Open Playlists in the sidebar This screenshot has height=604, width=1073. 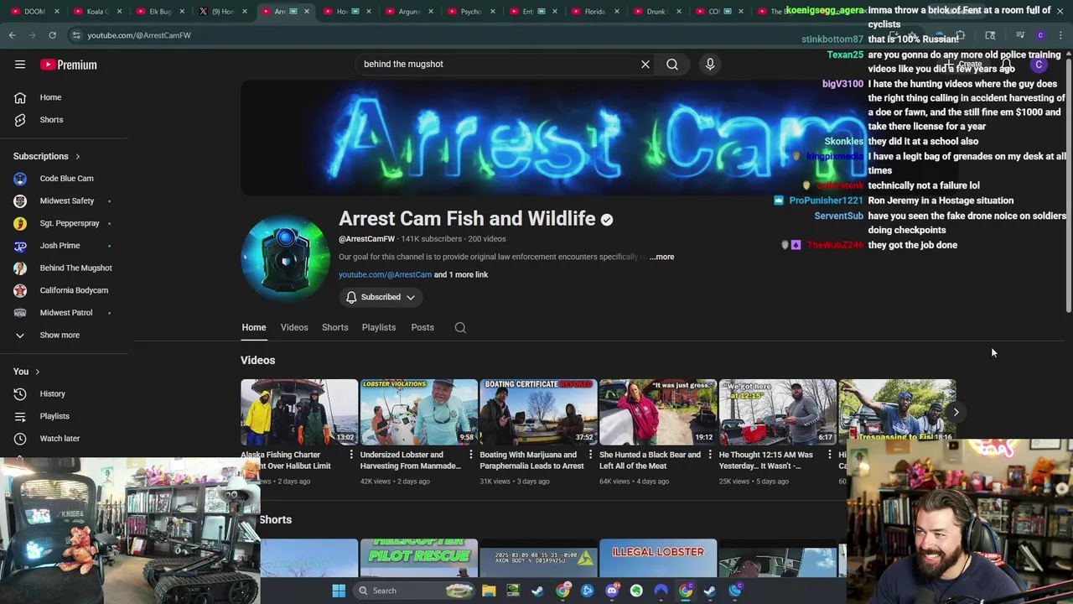point(54,416)
